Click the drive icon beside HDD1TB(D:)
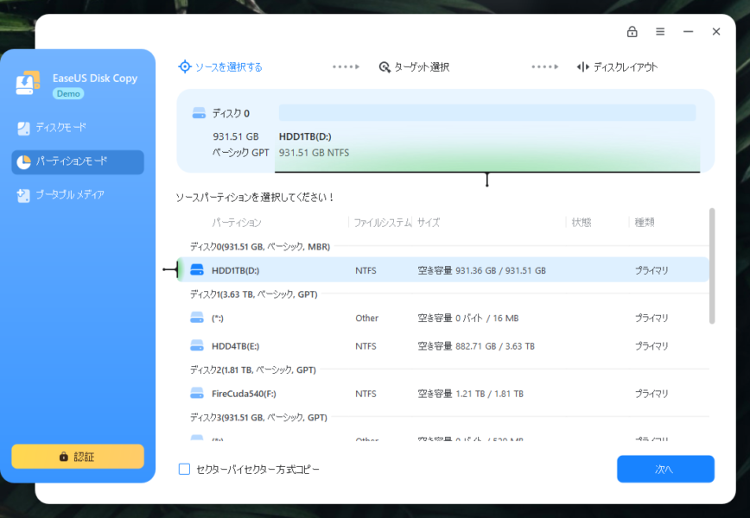 pyautogui.click(x=197, y=269)
